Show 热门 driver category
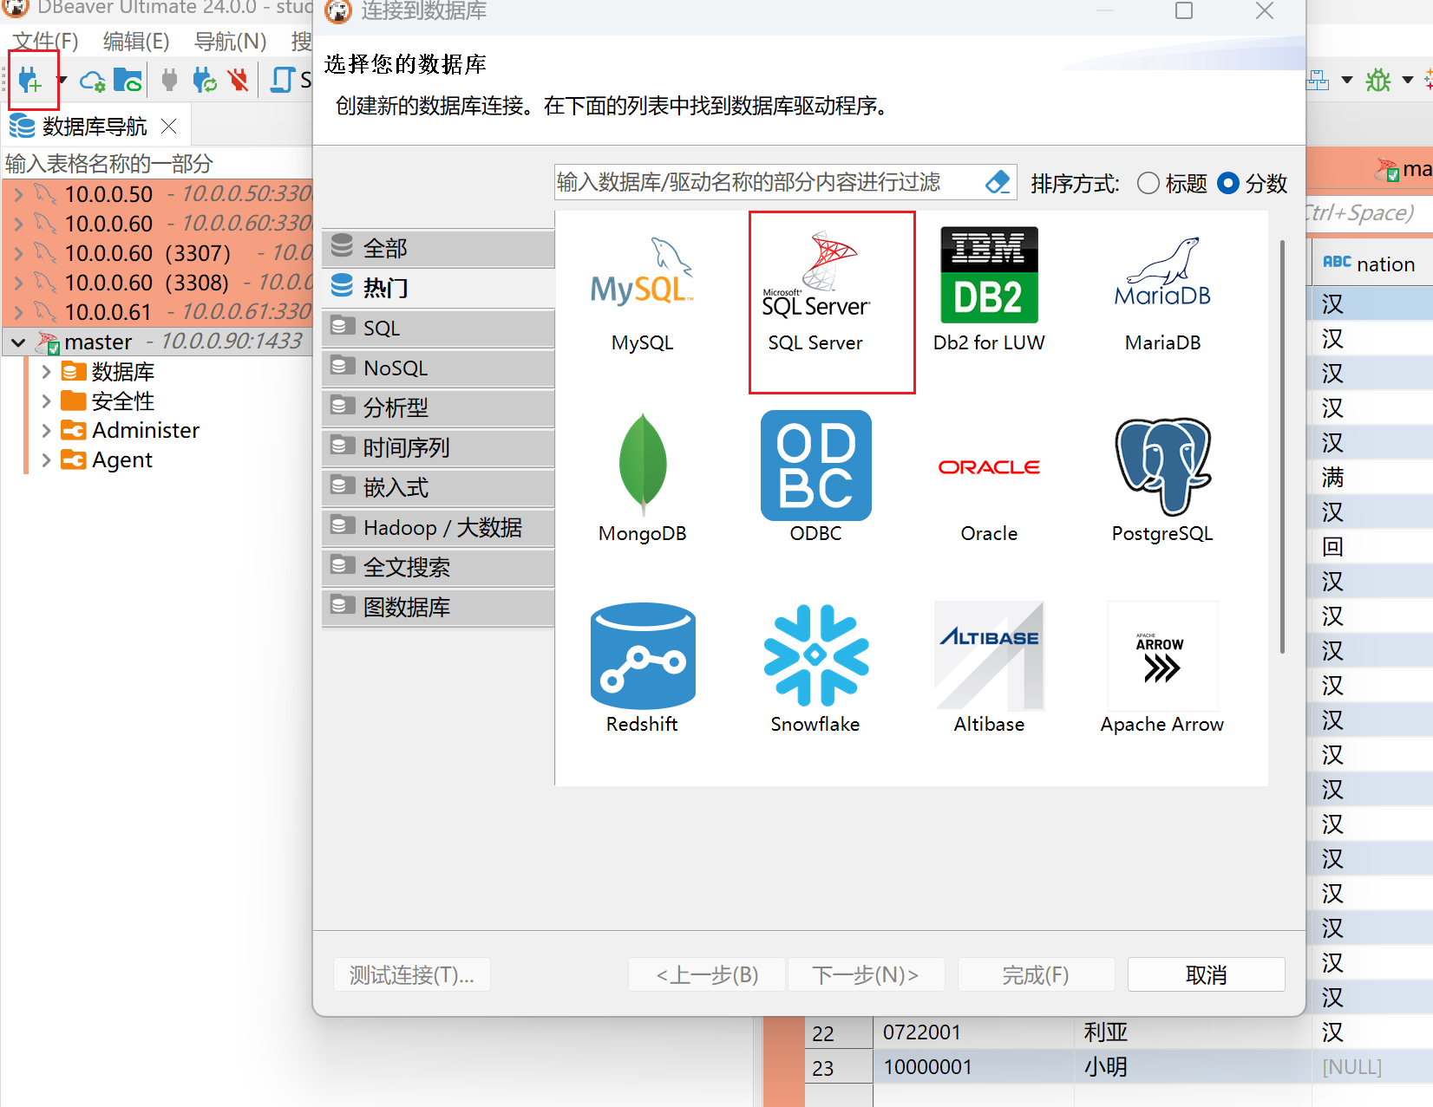Viewport: 1433px width, 1107px height. [x=438, y=288]
